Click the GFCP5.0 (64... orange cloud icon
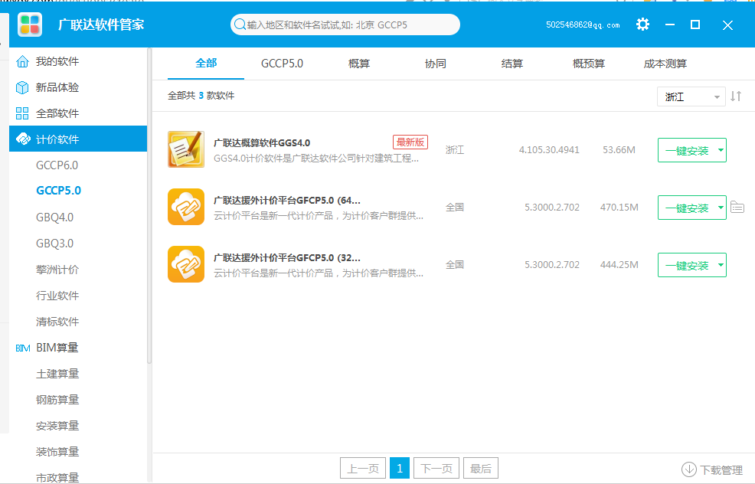The height and width of the screenshot is (484, 755). point(186,207)
